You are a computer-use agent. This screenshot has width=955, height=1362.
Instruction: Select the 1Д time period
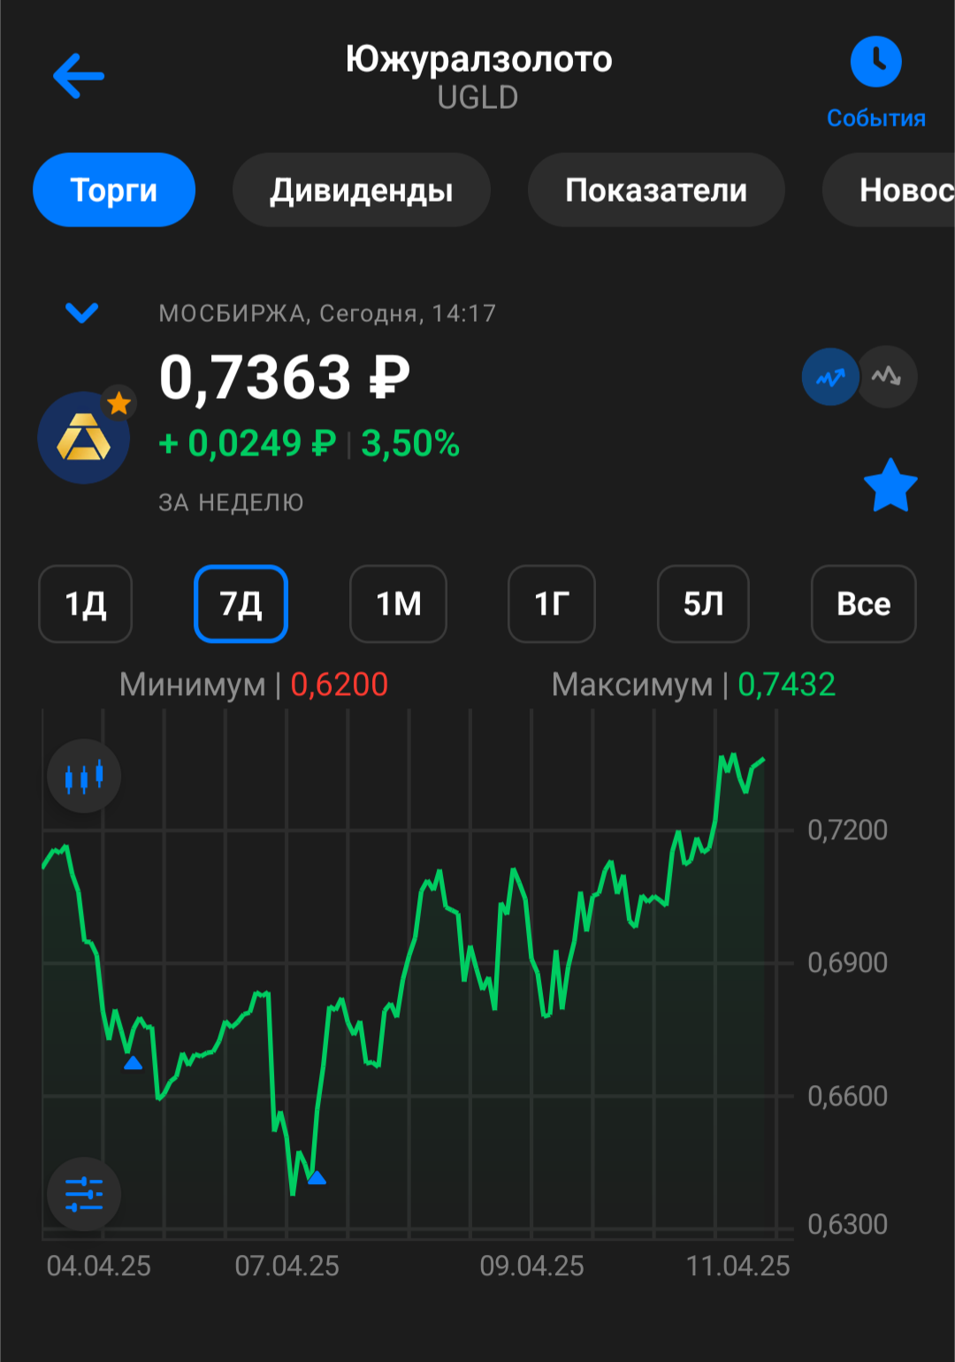[86, 604]
